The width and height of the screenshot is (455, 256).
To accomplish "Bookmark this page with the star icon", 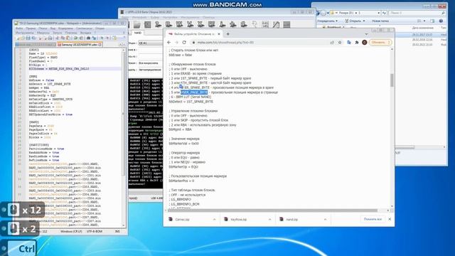I will pyautogui.click(x=340, y=43).
